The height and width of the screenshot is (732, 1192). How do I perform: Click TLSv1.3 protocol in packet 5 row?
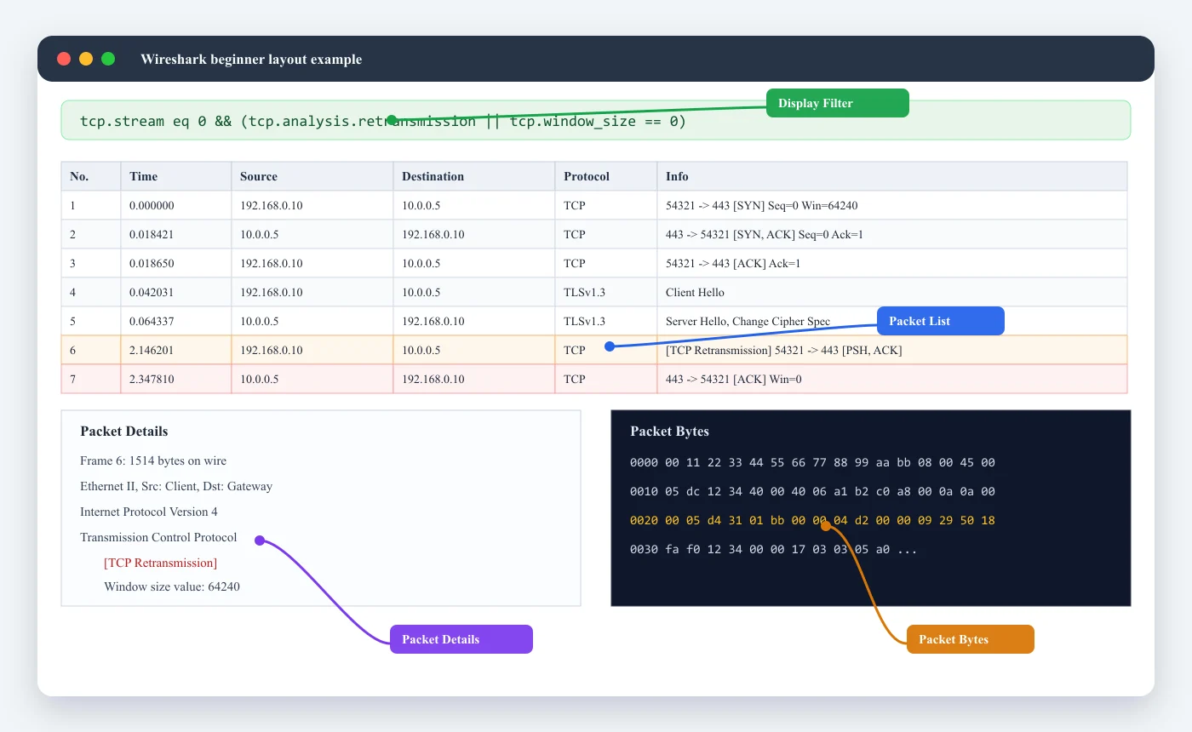click(584, 321)
